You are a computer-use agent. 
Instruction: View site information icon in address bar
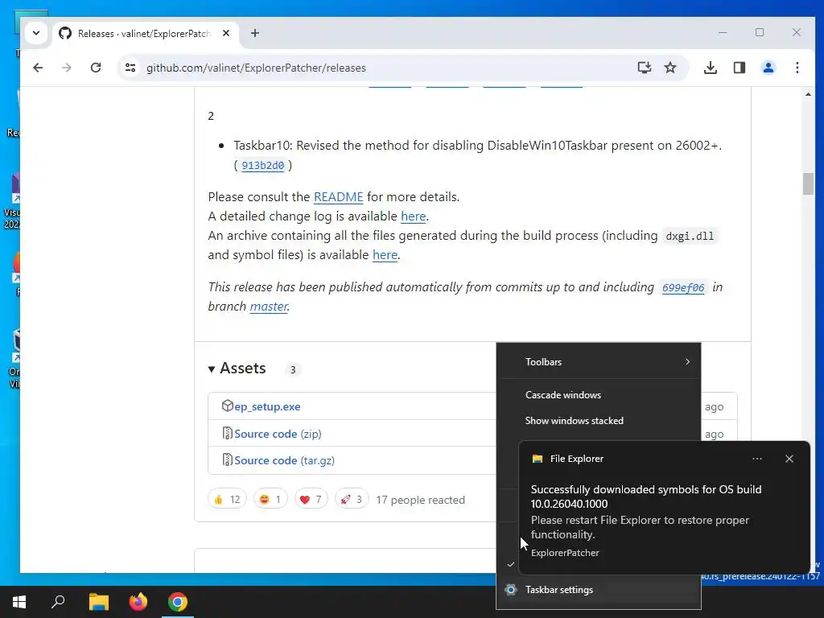point(130,68)
